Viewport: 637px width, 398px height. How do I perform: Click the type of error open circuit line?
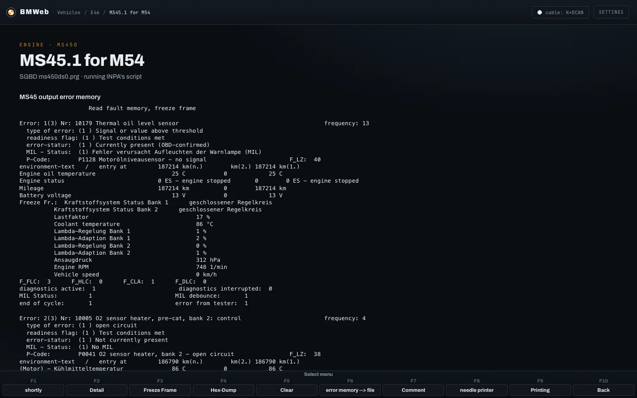pos(82,325)
